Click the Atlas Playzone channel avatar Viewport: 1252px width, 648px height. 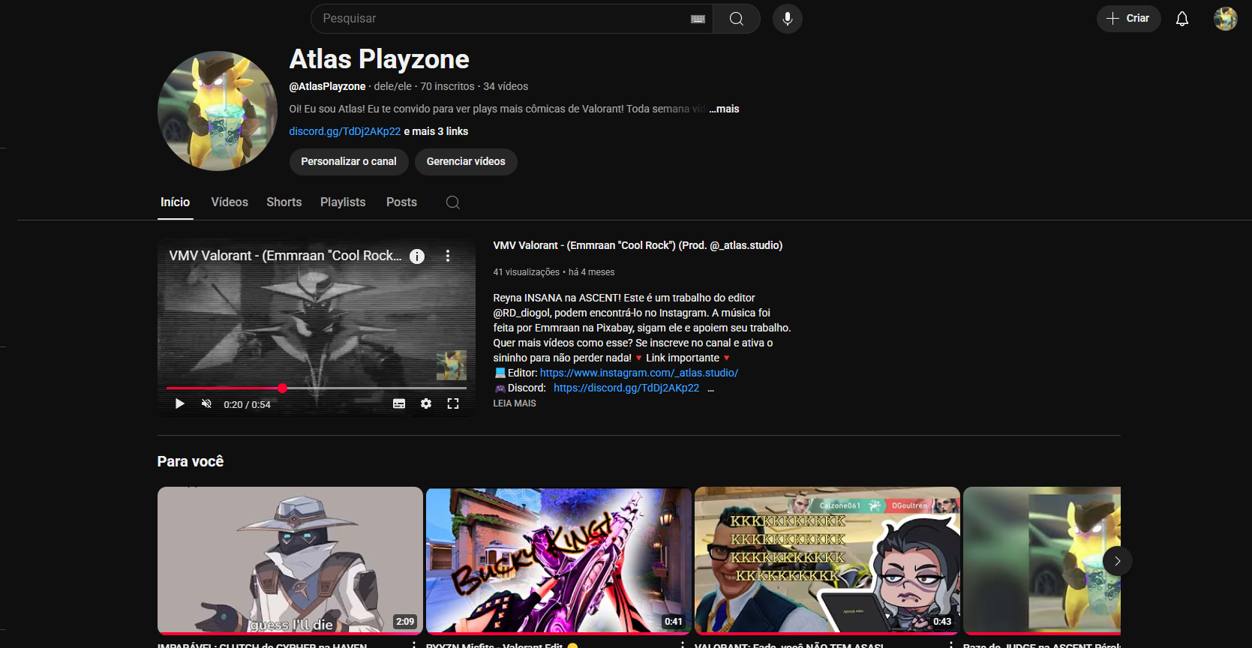pyautogui.click(x=218, y=111)
